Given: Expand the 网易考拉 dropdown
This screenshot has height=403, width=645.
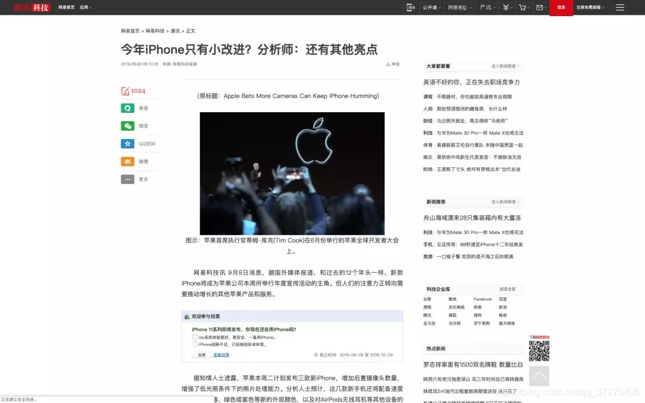Looking at the screenshot, I should (x=460, y=7).
